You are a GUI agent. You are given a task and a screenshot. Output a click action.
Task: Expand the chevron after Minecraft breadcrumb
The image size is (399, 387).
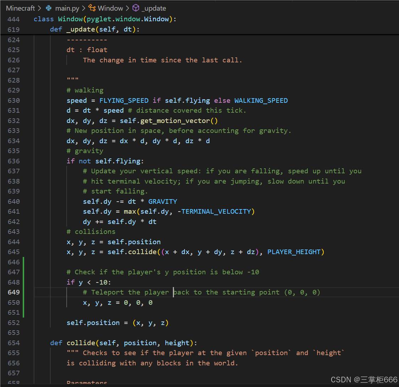coord(39,8)
